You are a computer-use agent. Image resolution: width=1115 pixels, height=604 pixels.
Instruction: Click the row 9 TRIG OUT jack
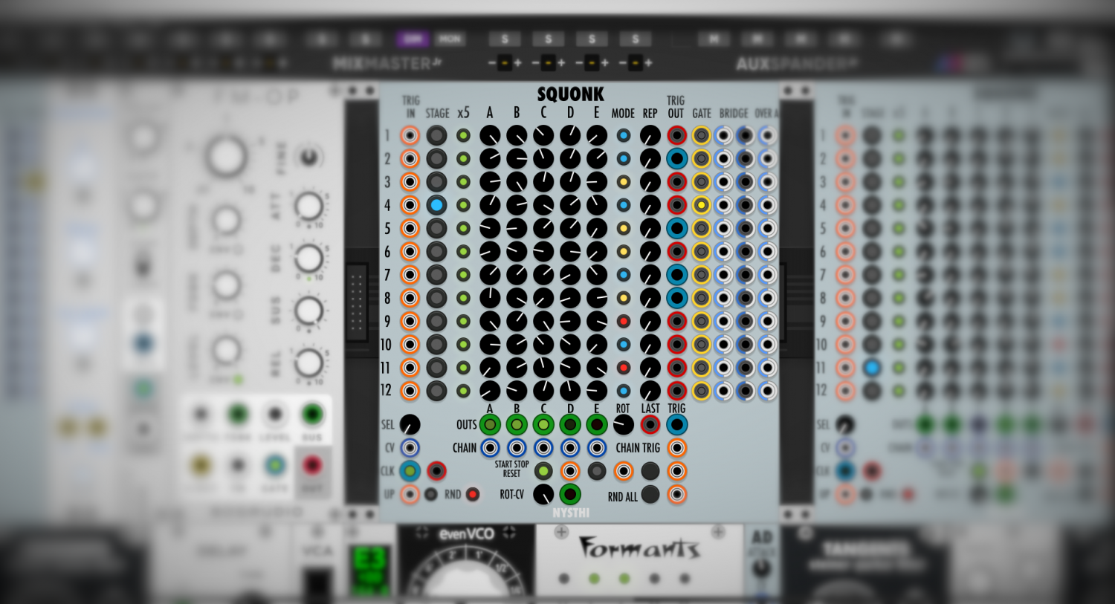click(x=676, y=321)
